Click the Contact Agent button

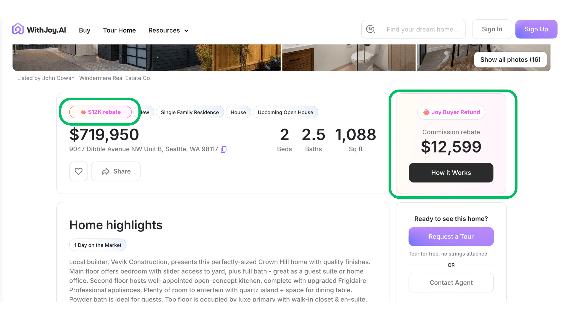(x=451, y=283)
